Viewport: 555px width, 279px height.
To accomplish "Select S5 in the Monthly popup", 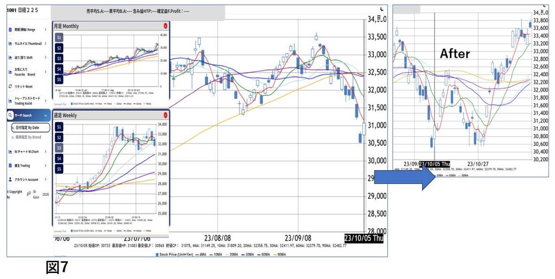I will (x=59, y=79).
